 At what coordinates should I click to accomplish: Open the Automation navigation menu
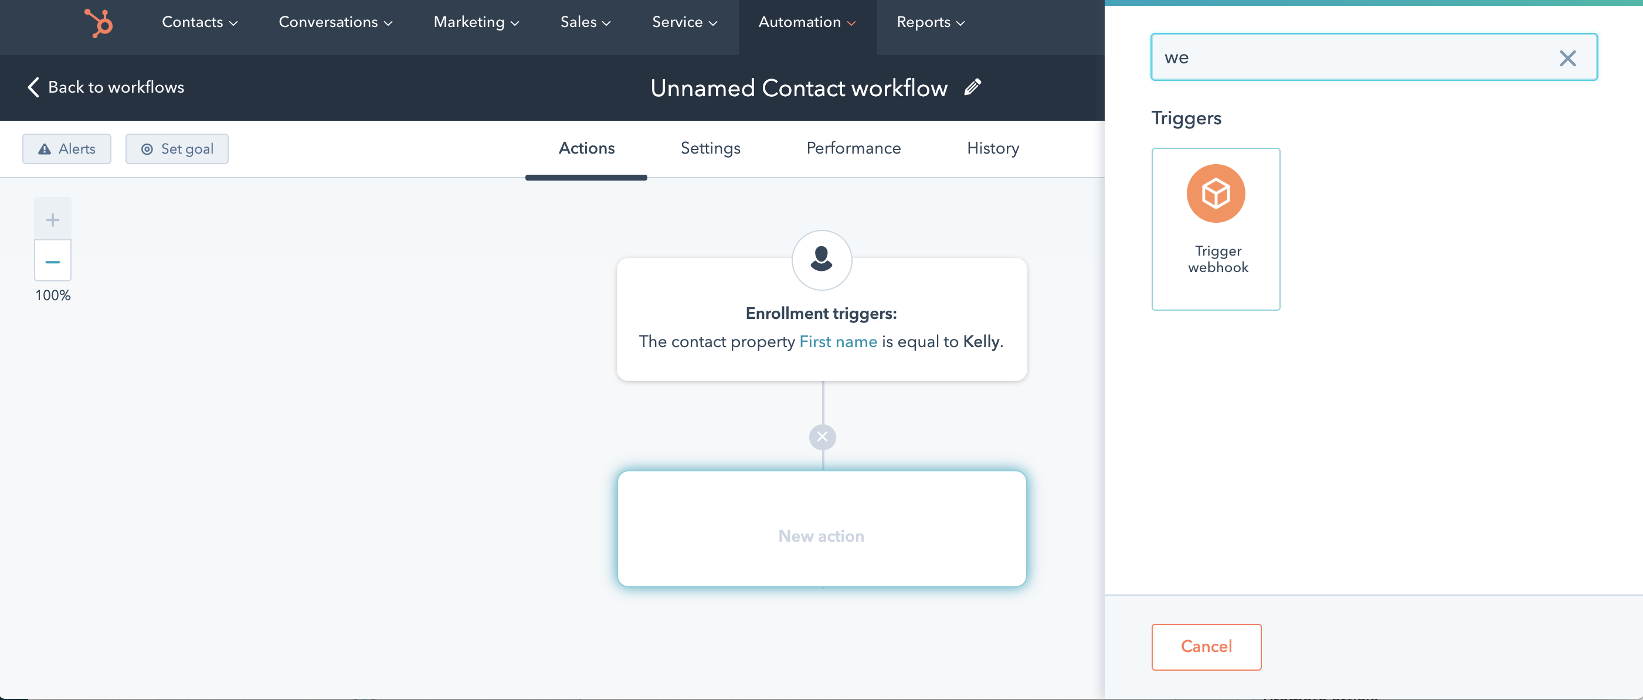806,22
